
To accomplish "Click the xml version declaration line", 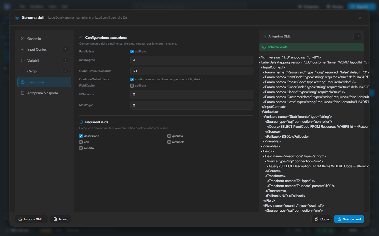I will tap(290, 57).
